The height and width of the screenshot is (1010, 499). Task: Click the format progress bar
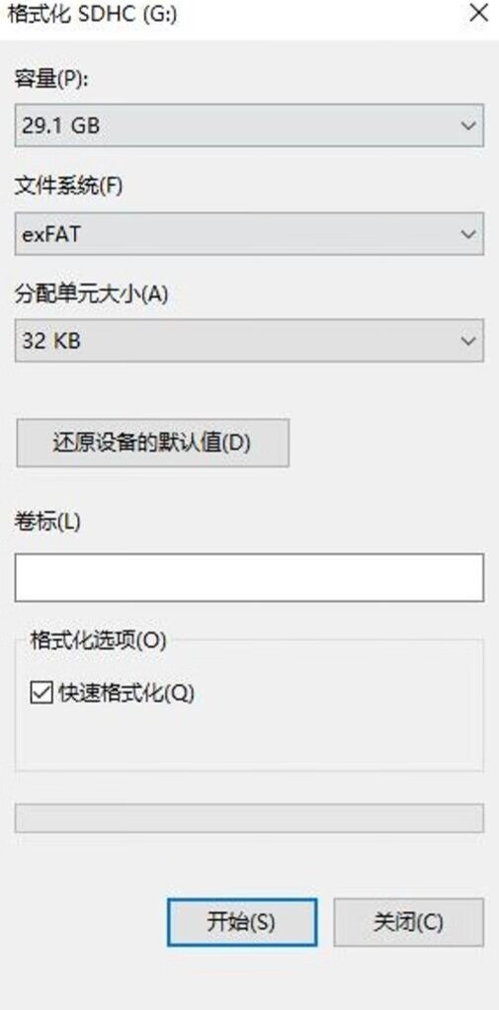pyautogui.click(x=249, y=818)
